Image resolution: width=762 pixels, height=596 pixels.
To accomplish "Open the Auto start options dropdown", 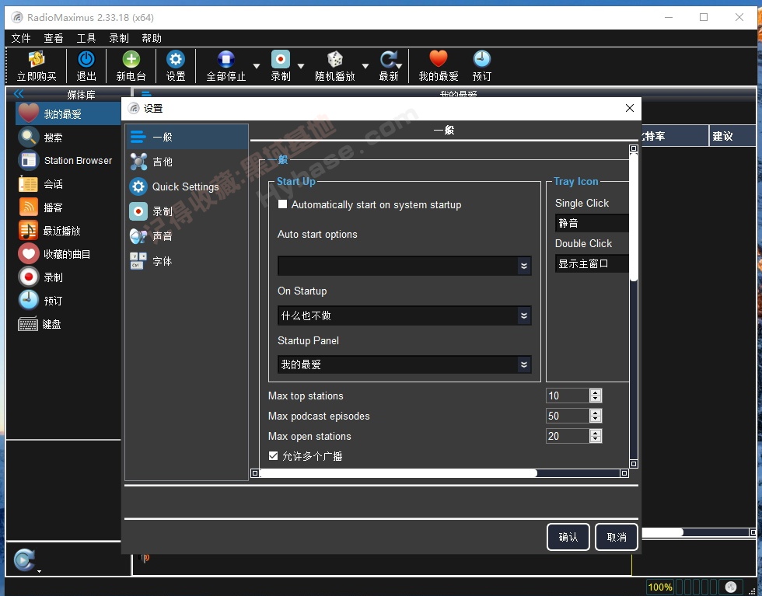I will pyautogui.click(x=404, y=266).
